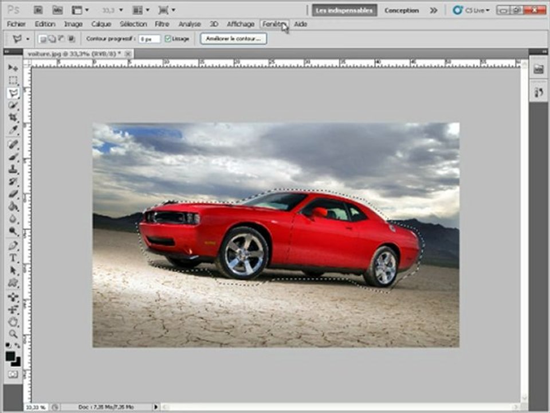
Task: Select the Zoom magnifier tool
Action: click(x=13, y=334)
